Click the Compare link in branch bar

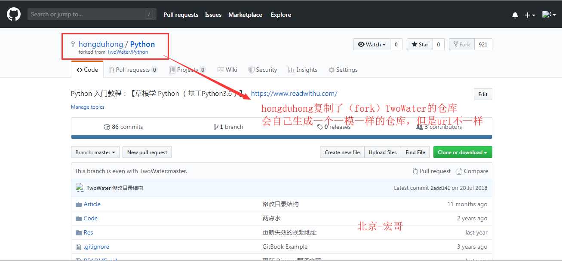[472, 171]
